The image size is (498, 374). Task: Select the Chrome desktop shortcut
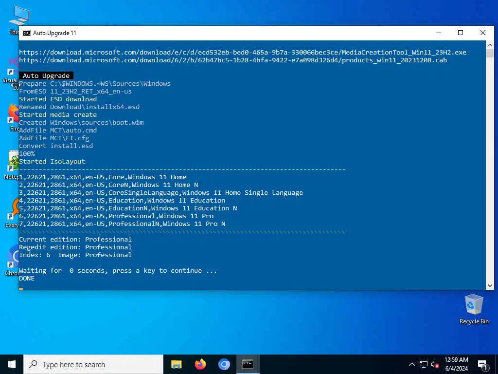pyautogui.click(x=13, y=261)
